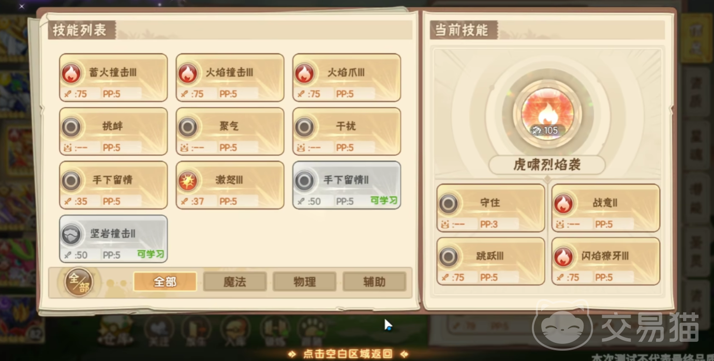Image resolution: width=714 pixels, height=361 pixels.
Task: Click the explosion icon on 激怒III
Action: pyautogui.click(x=188, y=181)
